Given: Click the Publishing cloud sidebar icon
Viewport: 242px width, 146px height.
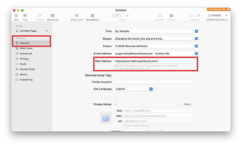Looking at the screenshot, I should tap(17, 79).
